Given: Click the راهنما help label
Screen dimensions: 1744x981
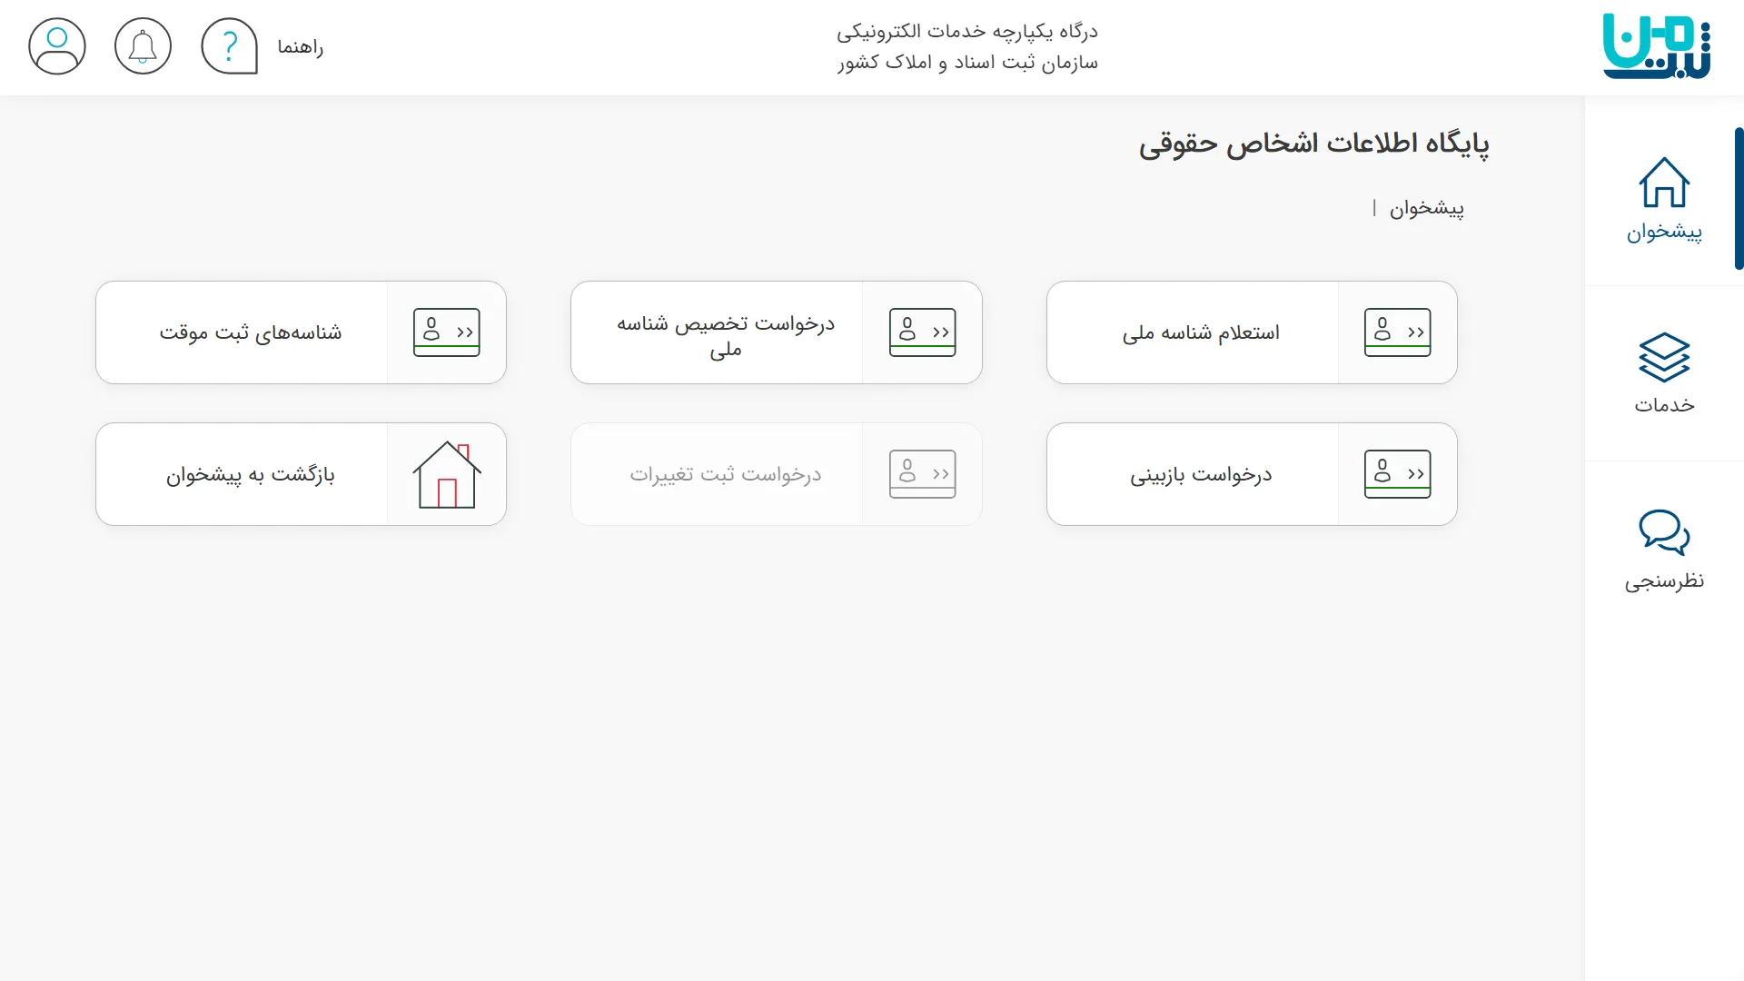Looking at the screenshot, I should pyautogui.click(x=301, y=46).
